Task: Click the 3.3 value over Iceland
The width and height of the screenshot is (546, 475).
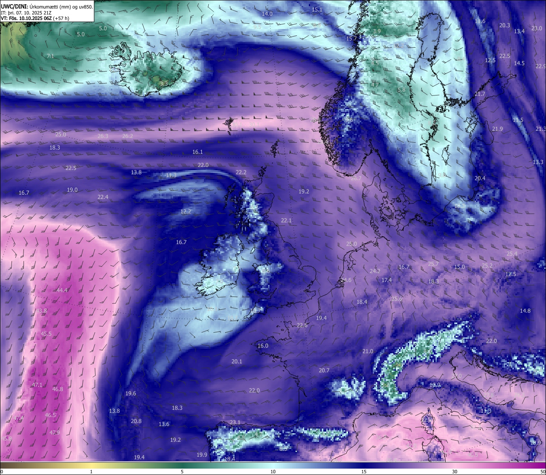Action: [x=164, y=83]
